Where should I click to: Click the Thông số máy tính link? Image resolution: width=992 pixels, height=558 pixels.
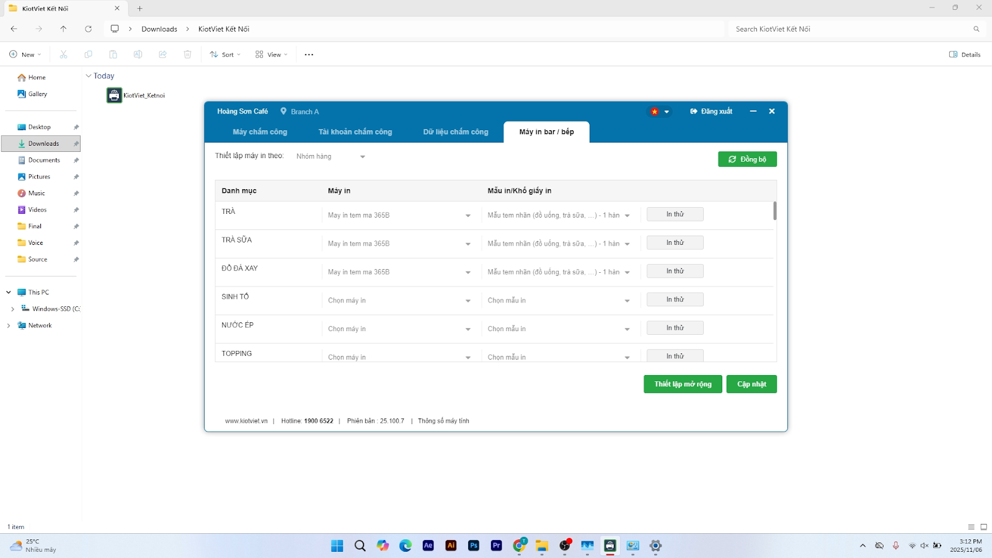click(443, 421)
